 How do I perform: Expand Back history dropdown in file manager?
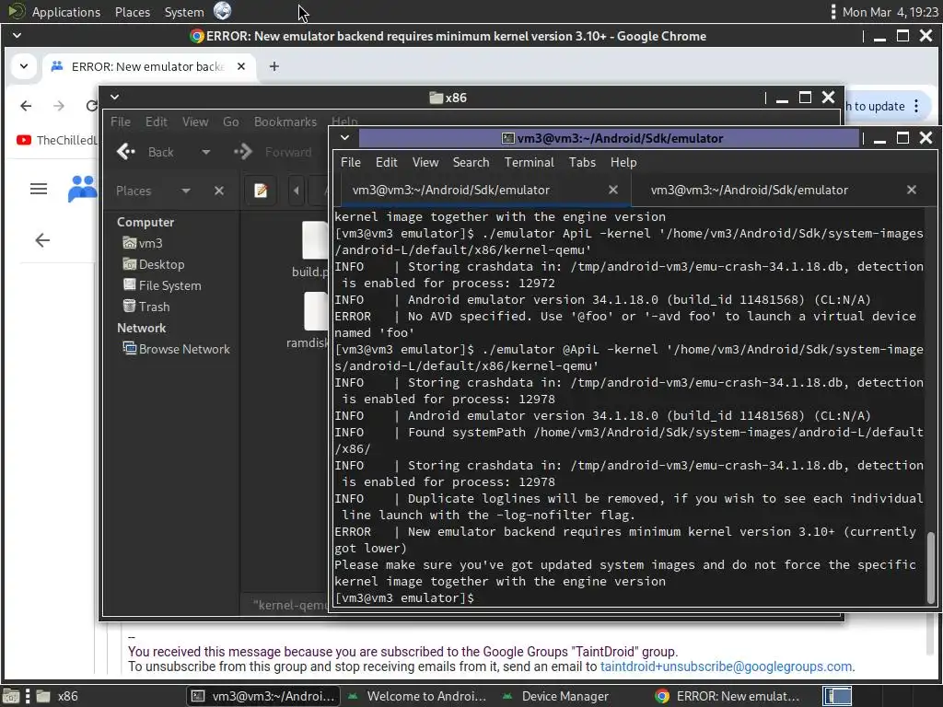pos(205,152)
